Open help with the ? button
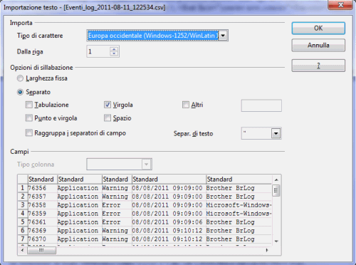 pyautogui.click(x=318, y=66)
